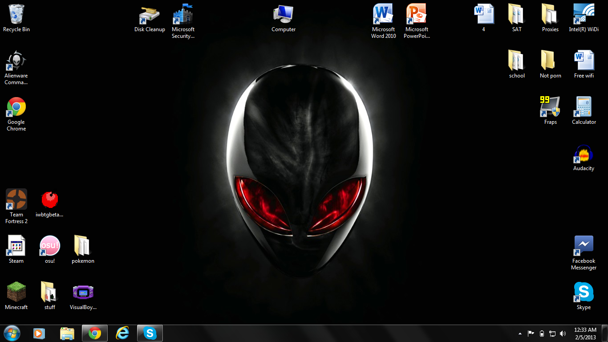Open the VisualBoy Advance emulator shortcut
The image size is (608, 342).
point(83,292)
